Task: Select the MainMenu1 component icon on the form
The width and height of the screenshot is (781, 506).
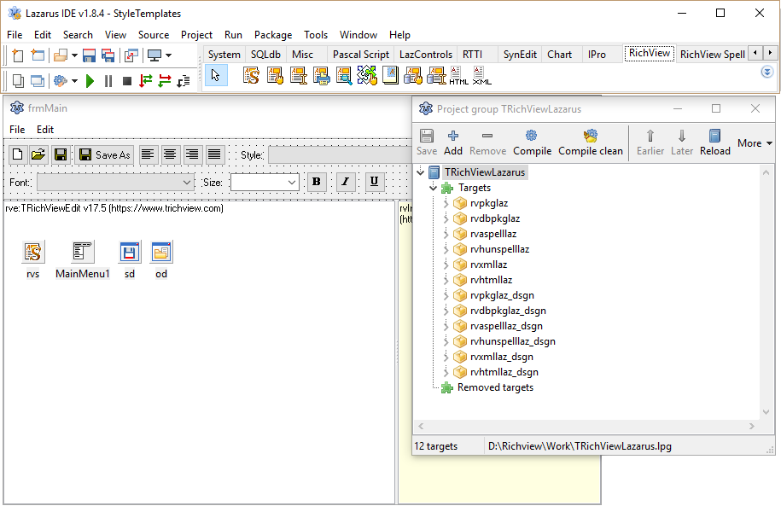Action: pyautogui.click(x=83, y=253)
